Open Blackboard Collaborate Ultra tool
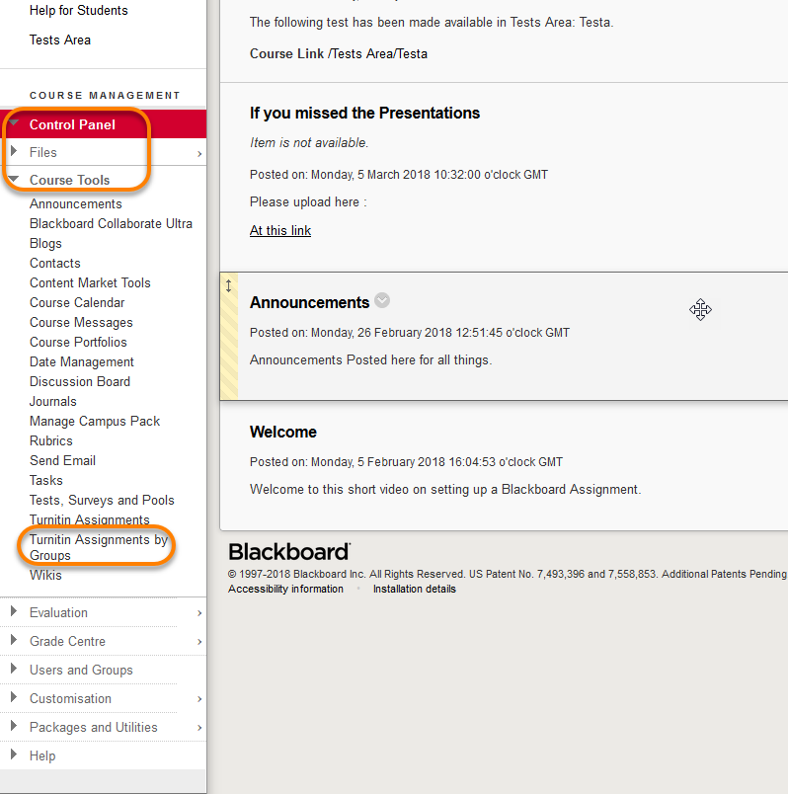This screenshot has height=794, width=788. (111, 223)
